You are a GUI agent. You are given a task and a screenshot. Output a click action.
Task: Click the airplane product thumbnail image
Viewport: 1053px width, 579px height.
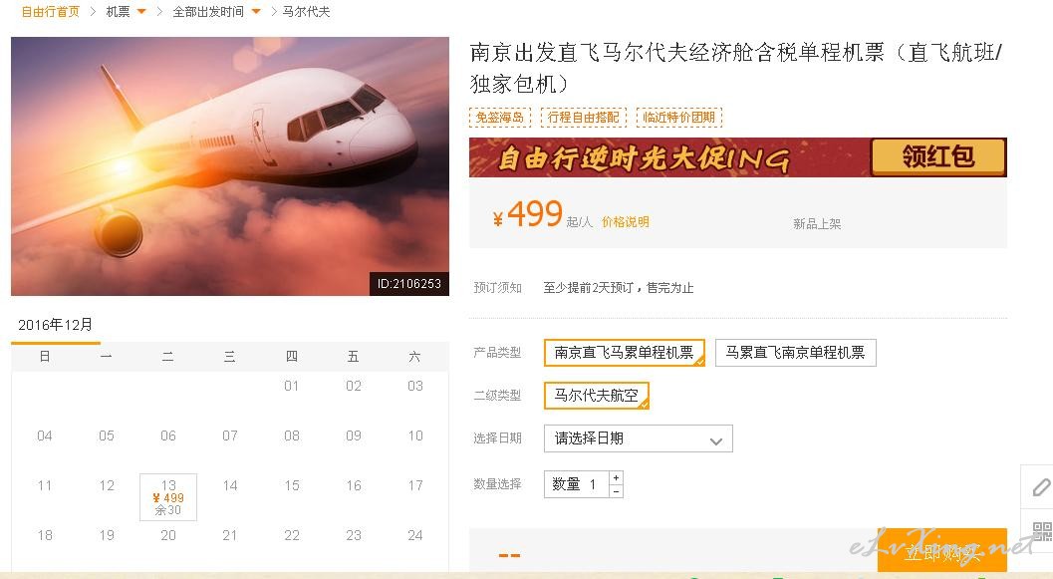coord(230,165)
